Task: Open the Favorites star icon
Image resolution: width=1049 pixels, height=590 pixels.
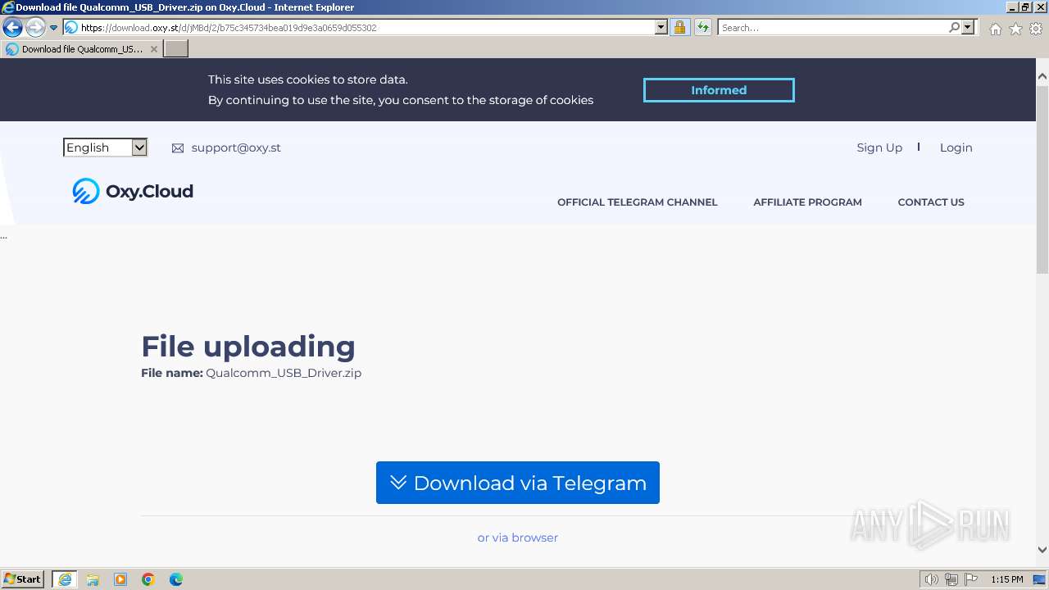Action: (1015, 29)
